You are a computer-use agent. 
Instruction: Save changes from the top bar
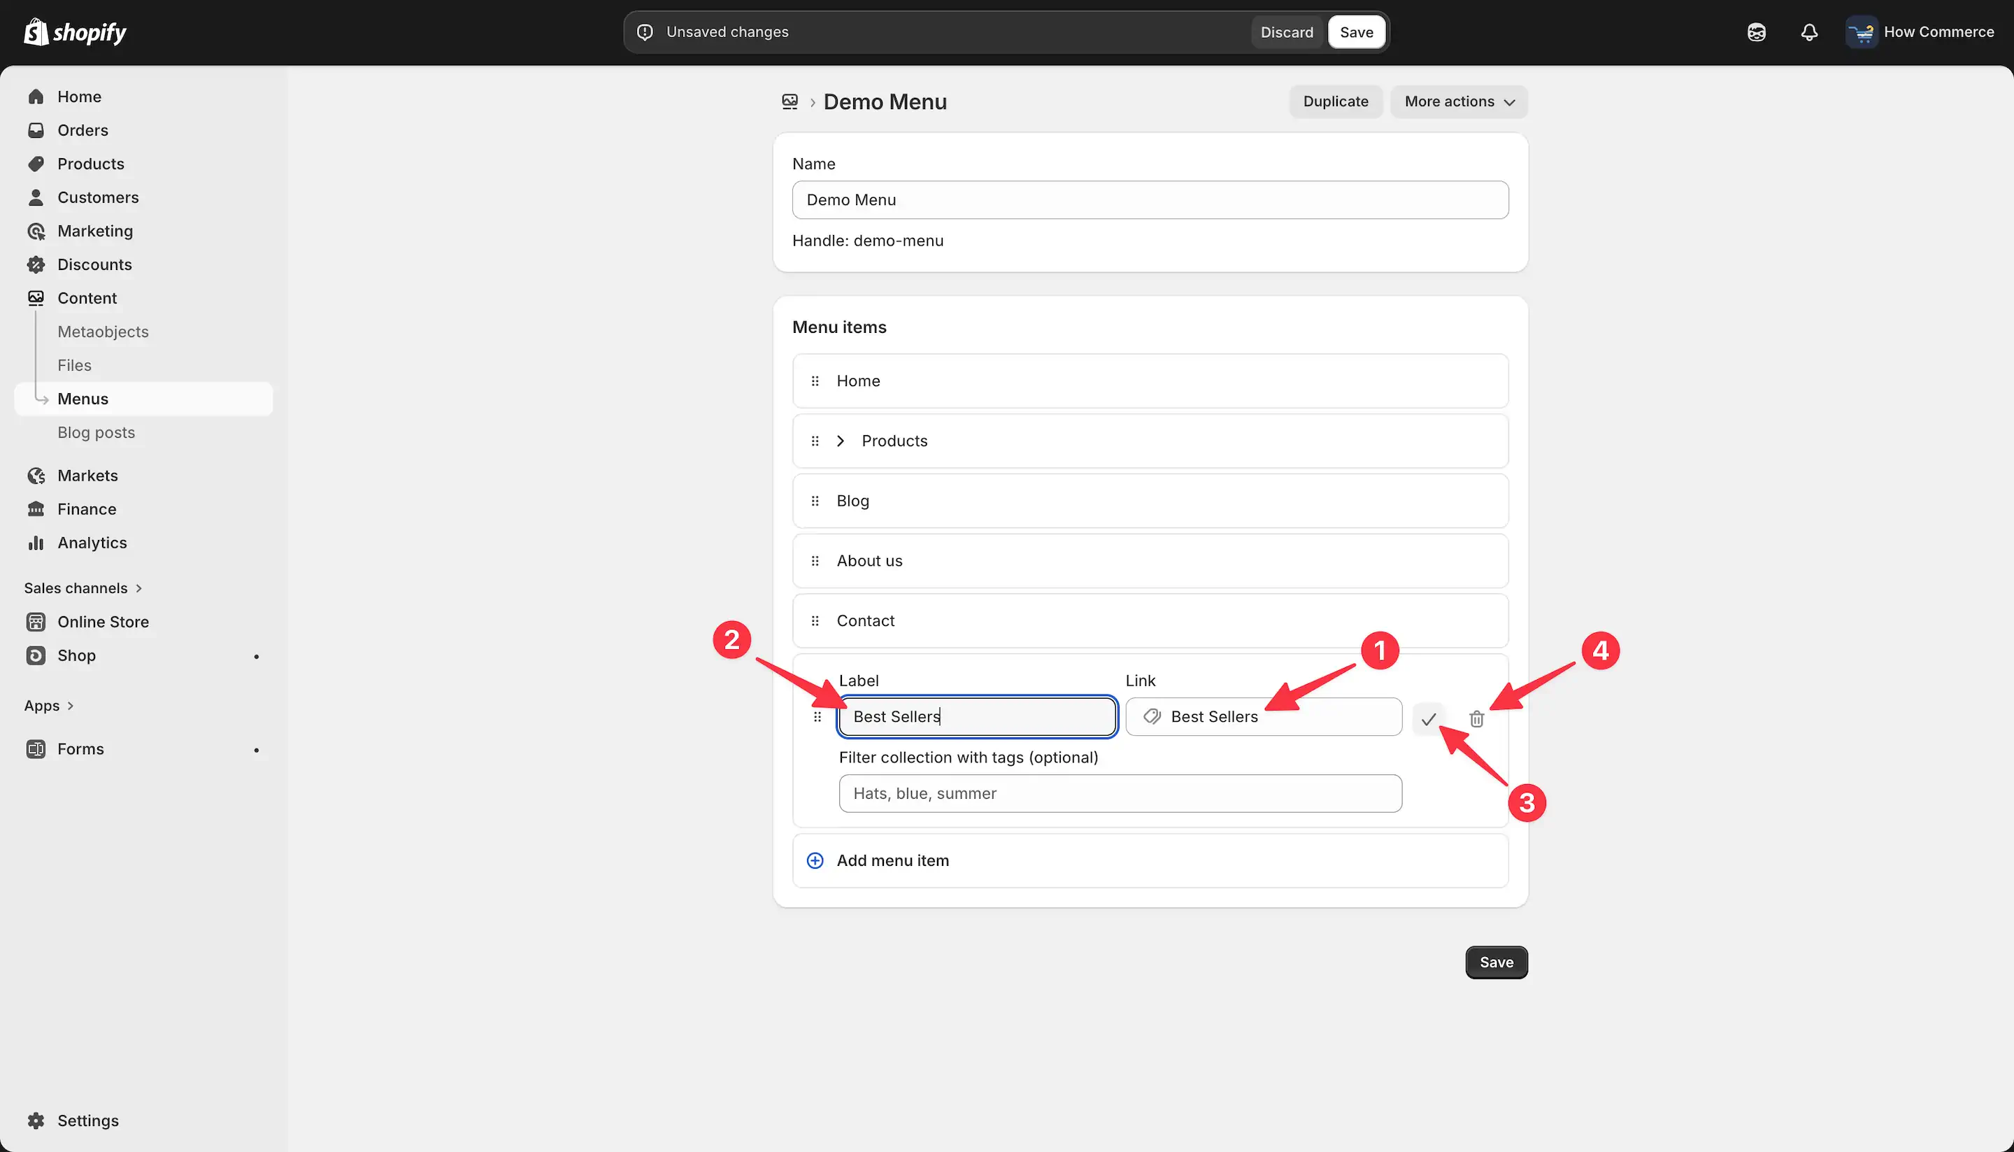[x=1356, y=32]
